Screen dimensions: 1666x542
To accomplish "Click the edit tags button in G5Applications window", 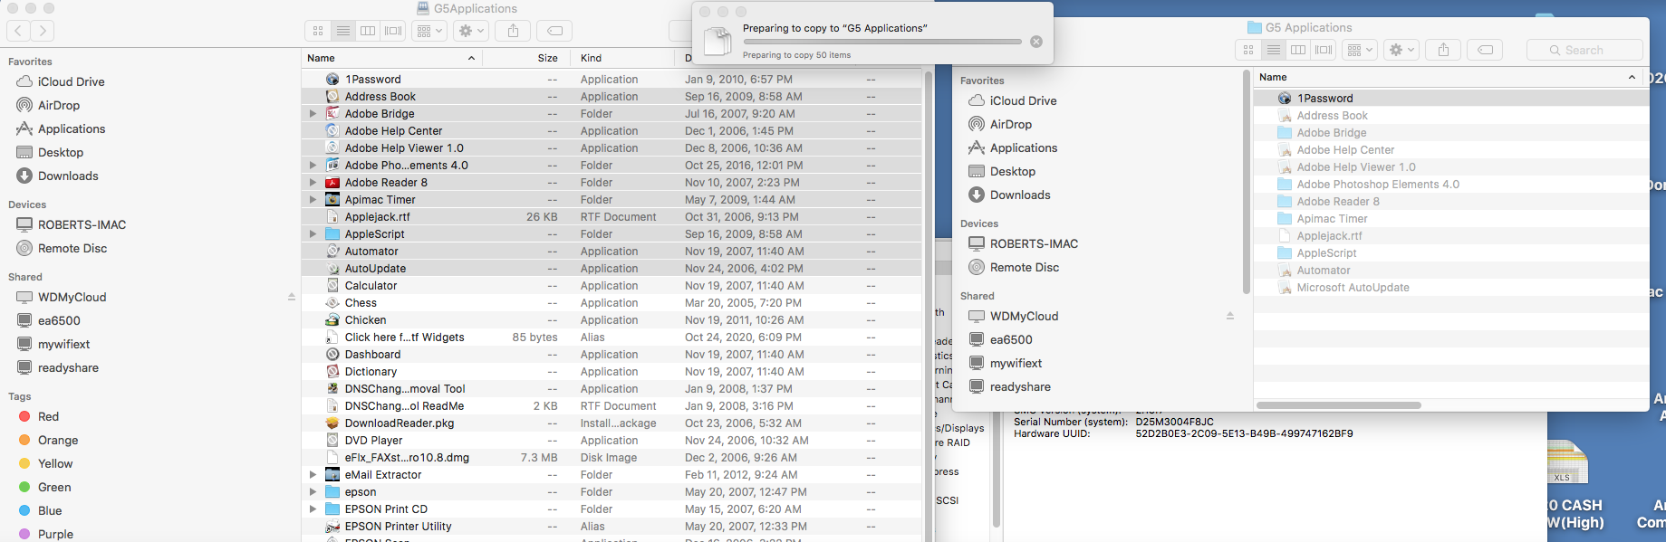I will (x=554, y=31).
